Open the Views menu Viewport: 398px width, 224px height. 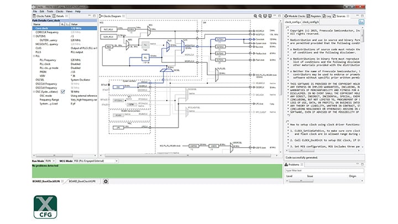point(70,11)
